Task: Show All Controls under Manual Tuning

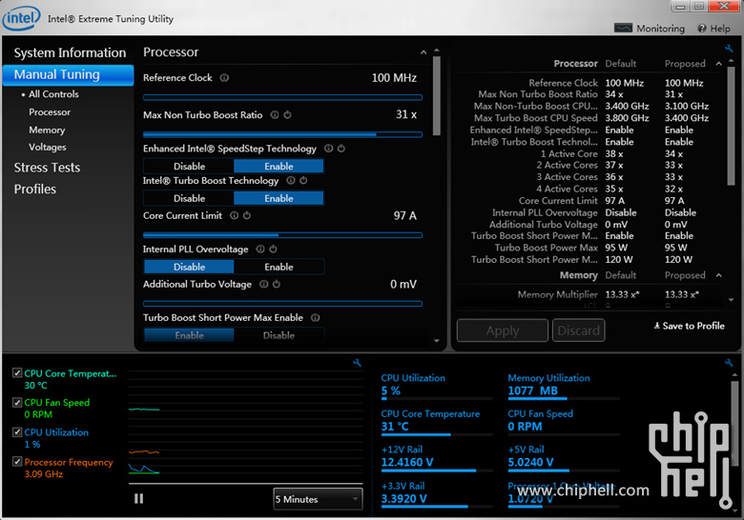Action: pos(53,93)
